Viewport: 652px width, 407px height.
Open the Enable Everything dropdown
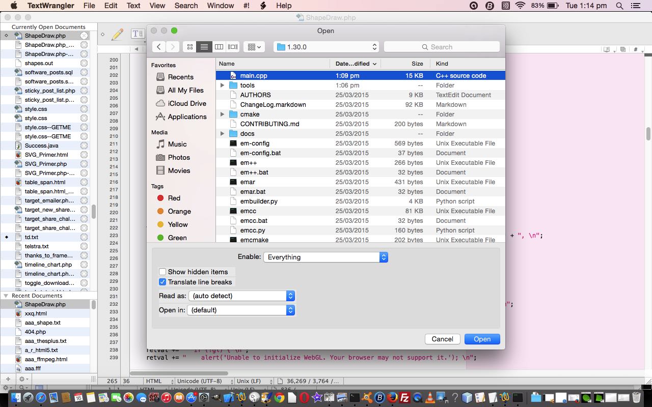[325, 257]
